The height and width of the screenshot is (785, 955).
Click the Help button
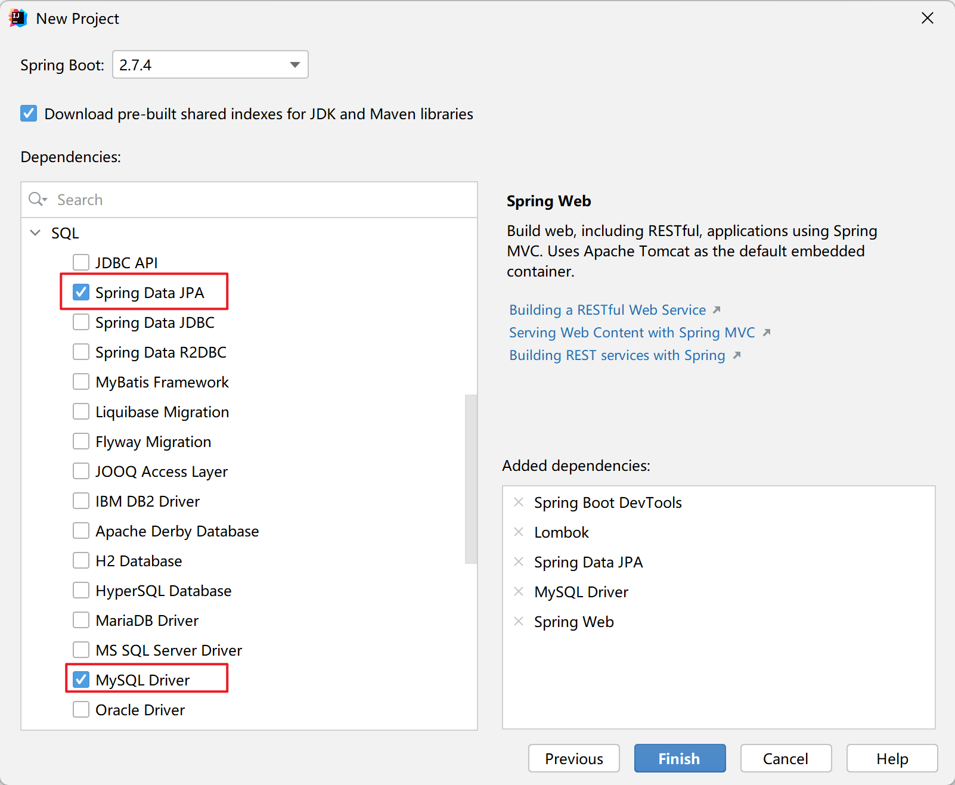coord(892,758)
